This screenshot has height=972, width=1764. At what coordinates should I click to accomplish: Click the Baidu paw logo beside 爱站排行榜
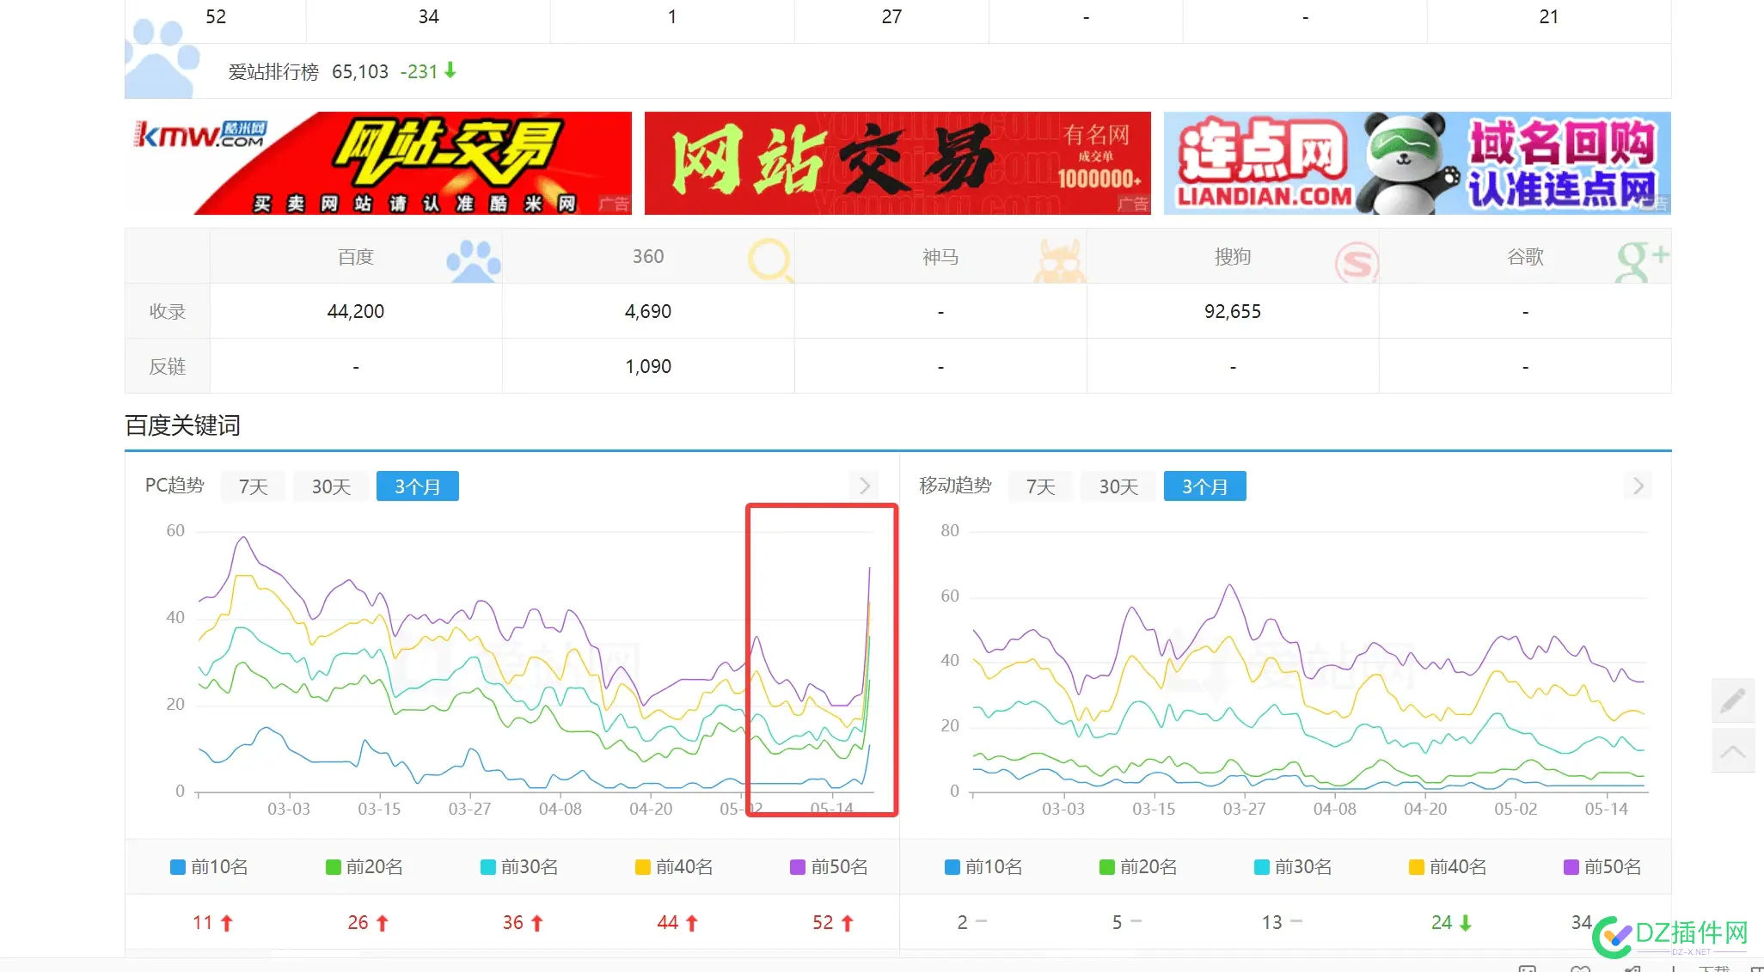[x=161, y=58]
